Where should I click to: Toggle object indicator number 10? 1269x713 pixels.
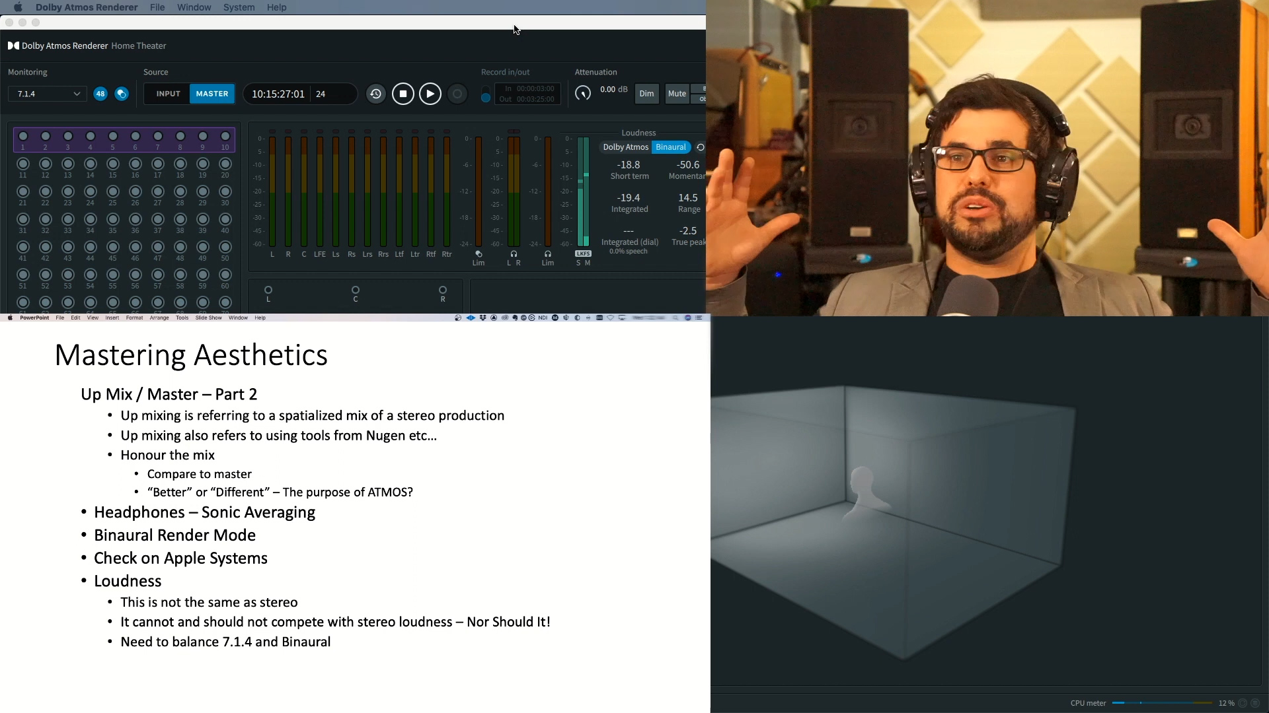225,136
